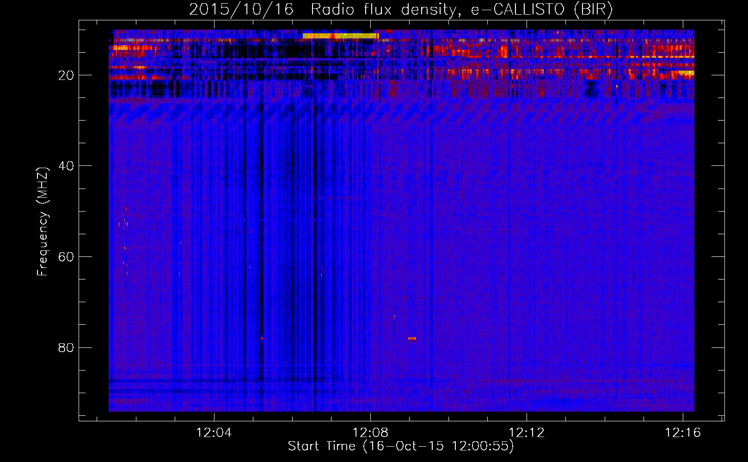Click the 'Start Time (16-Oct-15 12:00:55)' x-axis label

click(x=401, y=446)
